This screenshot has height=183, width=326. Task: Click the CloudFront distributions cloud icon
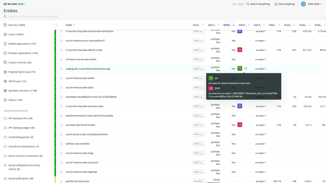click(5, 147)
